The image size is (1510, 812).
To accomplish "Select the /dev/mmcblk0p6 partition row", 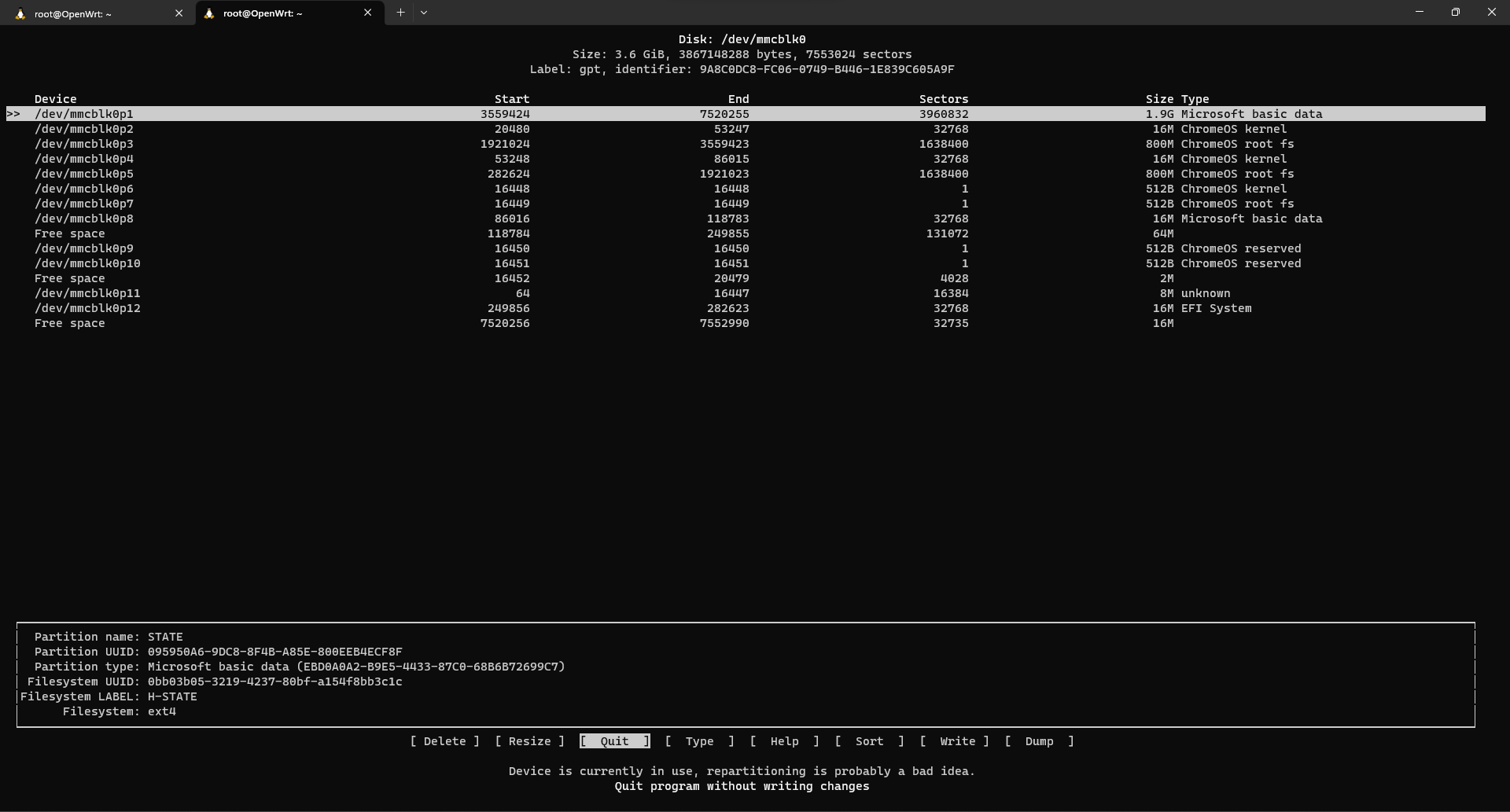I will pos(746,189).
